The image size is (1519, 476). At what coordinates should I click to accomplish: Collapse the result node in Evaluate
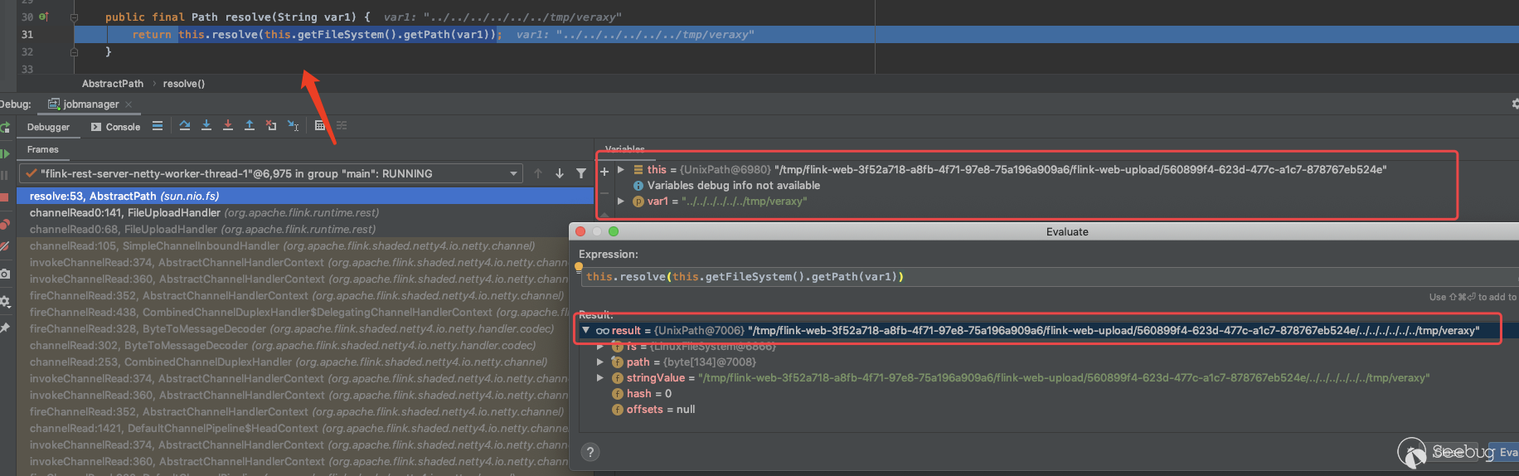pyautogui.click(x=586, y=331)
